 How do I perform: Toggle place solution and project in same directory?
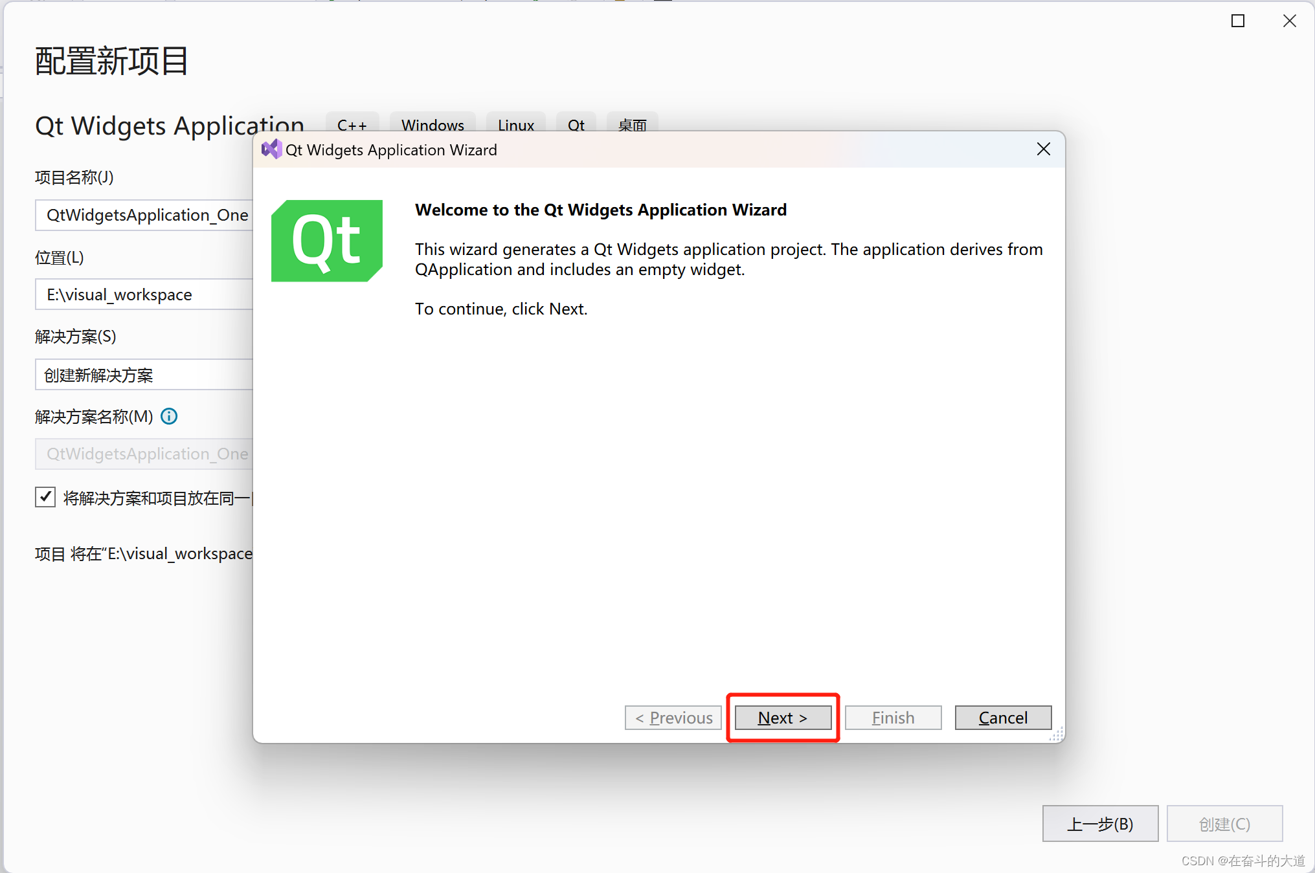(x=45, y=497)
